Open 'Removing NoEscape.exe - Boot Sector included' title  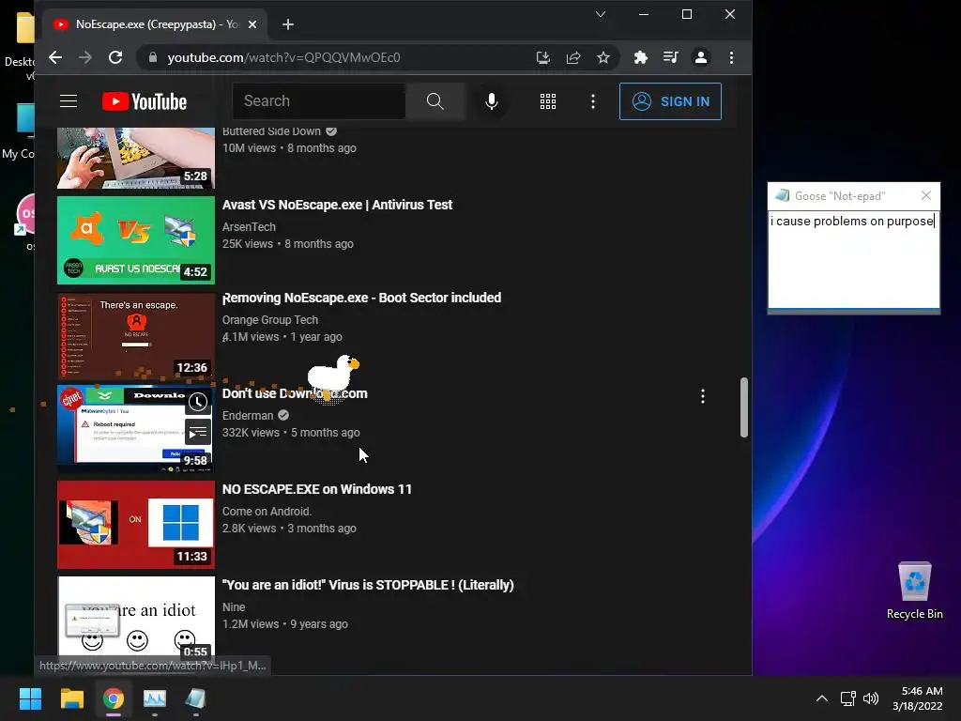361,298
